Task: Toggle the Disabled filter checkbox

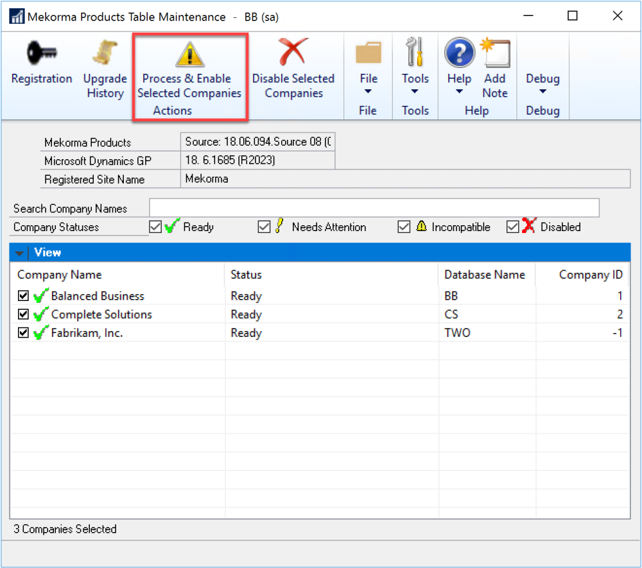Action: click(512, 227)
